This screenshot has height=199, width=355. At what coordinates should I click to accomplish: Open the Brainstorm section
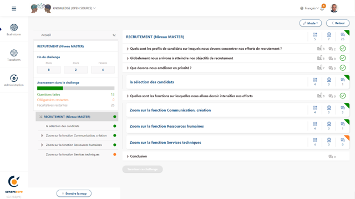14,30
